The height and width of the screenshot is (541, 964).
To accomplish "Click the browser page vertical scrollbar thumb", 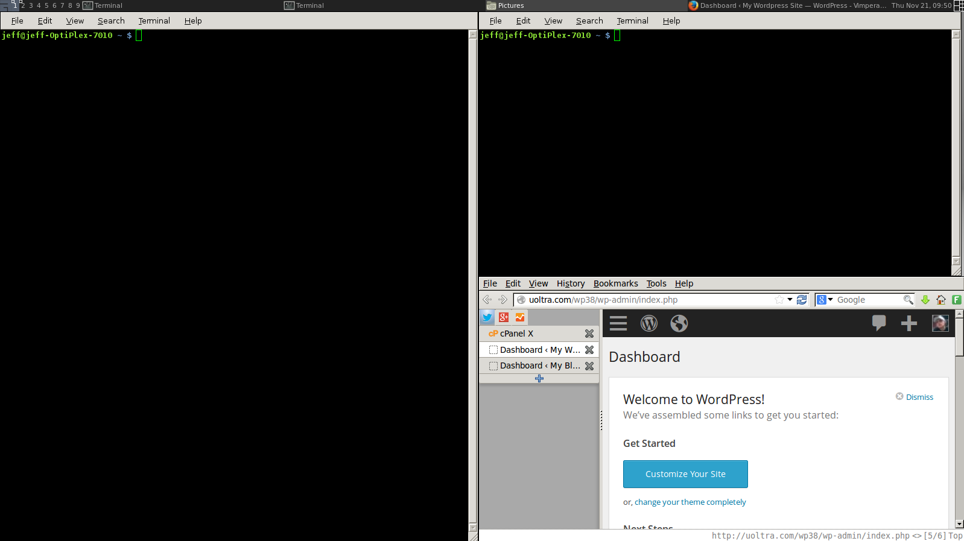I will click(960, 337).
